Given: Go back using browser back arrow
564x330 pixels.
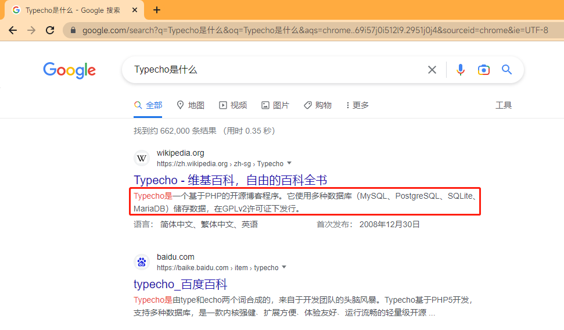Looking at the screenshot, I should [x=13, y=30].
